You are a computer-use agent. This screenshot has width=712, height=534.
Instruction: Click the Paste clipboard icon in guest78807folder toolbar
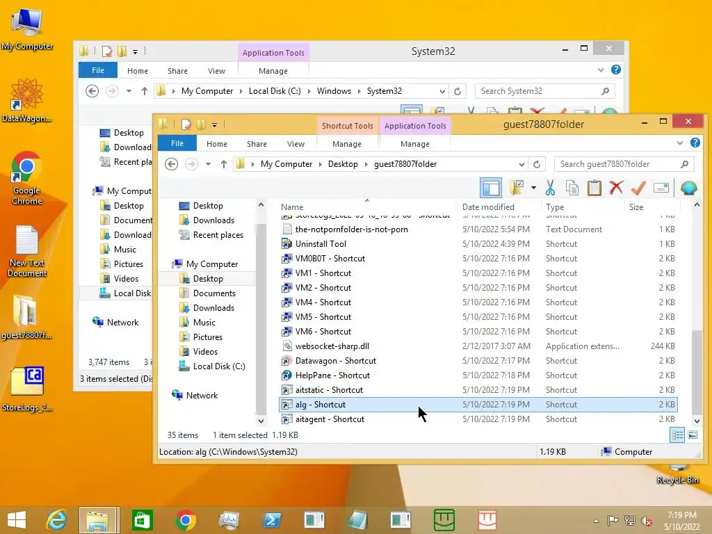(x=594, y=188)
